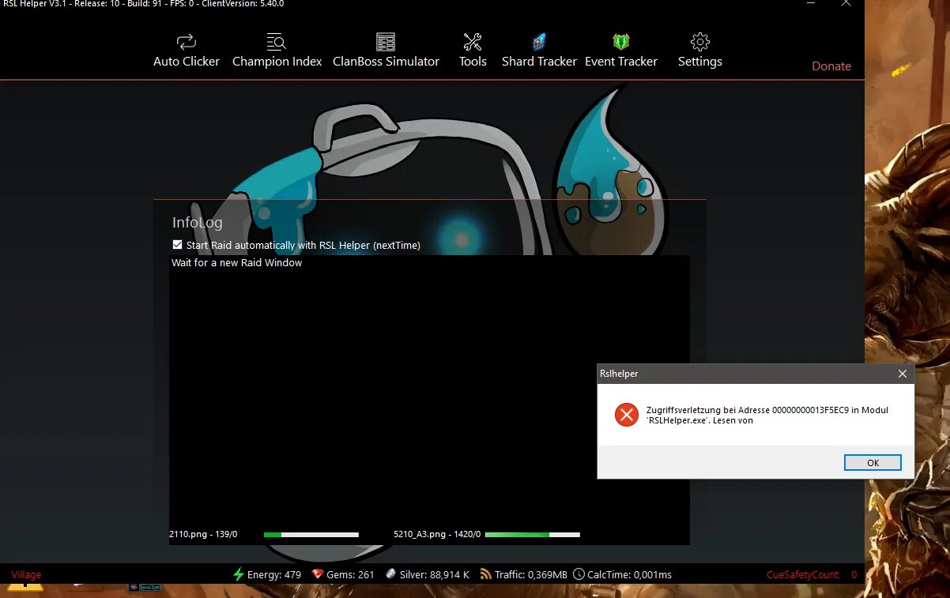Click the '5210_A3.png - 1420/0' label
Image resolution: width=950 pixels, height=598 pixels.
click(x=437, y=535)
